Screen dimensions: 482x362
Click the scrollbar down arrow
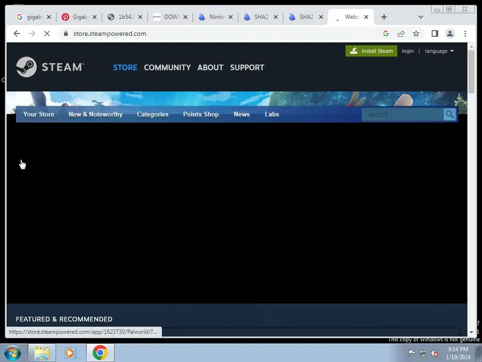tap(472, 332)
